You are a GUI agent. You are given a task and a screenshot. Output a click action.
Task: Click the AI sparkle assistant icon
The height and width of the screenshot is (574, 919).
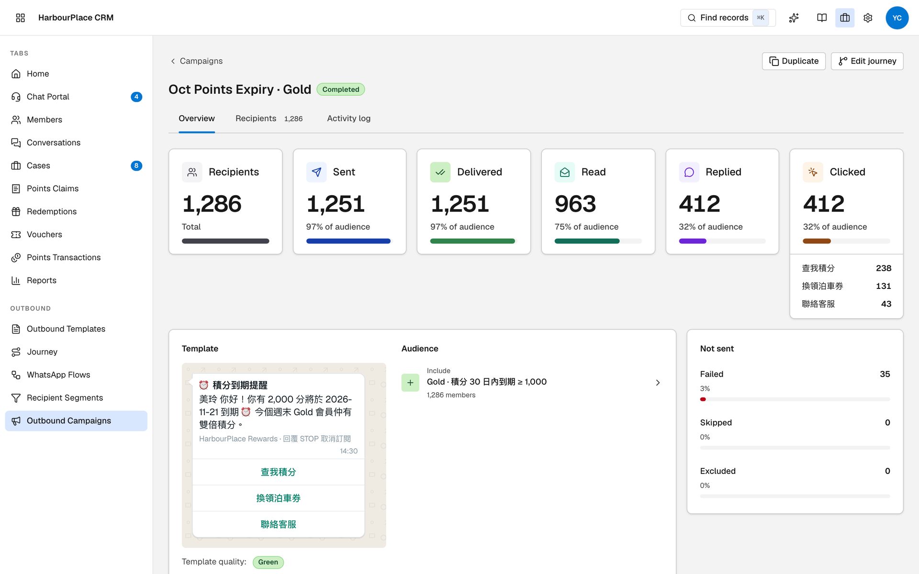tap(794, 18)
